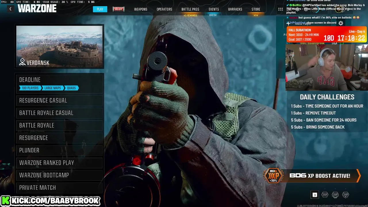Click the 45 Rewards label under Battle Pass
The height and width of the screenshot is (207, 368).
pos(190,15)
